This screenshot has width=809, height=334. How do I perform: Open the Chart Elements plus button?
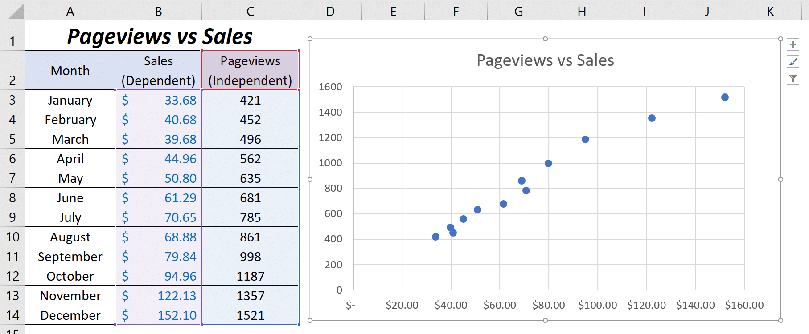pyautogui.click(x=793, y=44)
